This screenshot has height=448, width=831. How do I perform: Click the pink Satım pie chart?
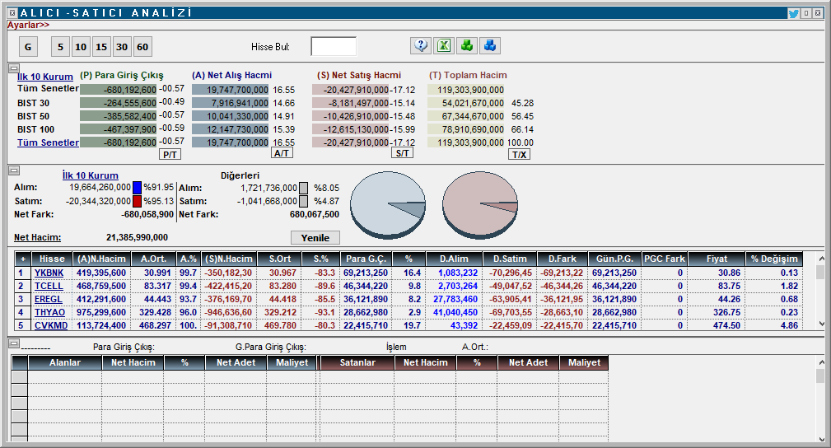pyautogui.click(x=480, y=203)
